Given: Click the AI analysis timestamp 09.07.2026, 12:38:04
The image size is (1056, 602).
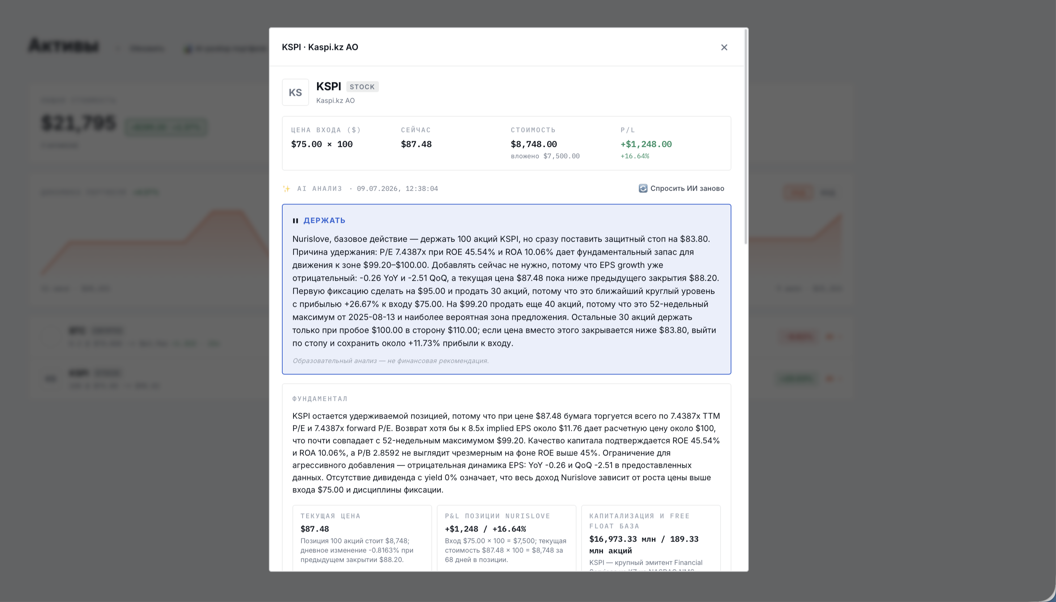Looking at the screenshot, I should click(x=397, y=188).
